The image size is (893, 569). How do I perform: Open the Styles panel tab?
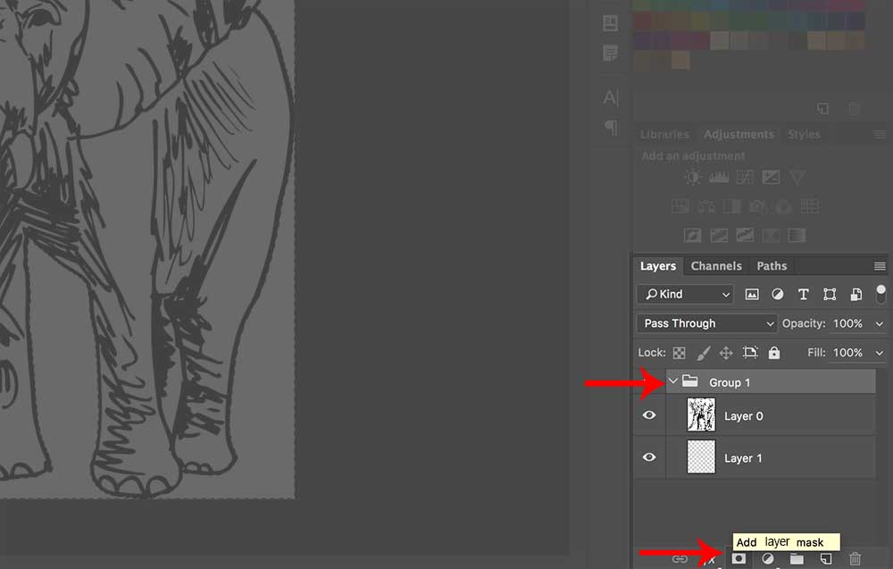click(804, 134)
